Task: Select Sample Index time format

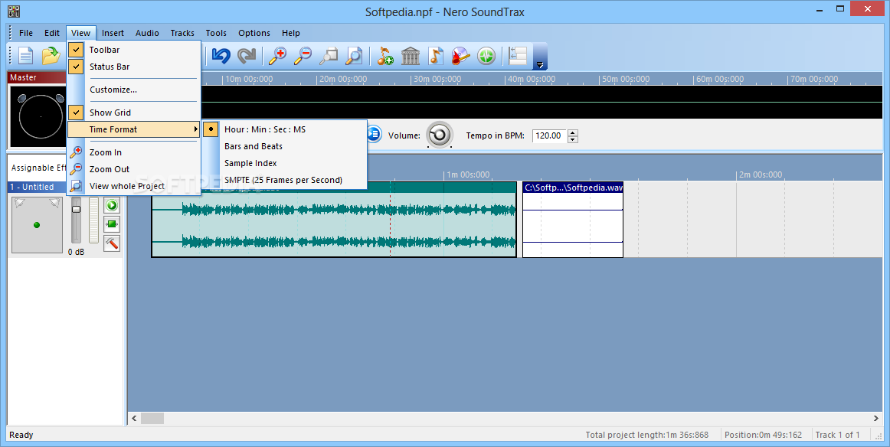Action: 284,163
